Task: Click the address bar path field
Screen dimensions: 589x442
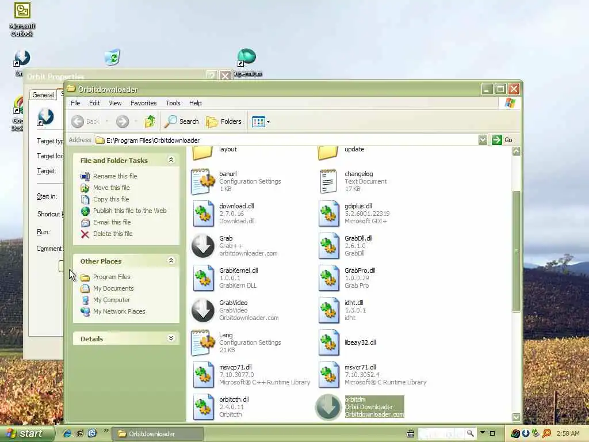Action: [286, 140]
